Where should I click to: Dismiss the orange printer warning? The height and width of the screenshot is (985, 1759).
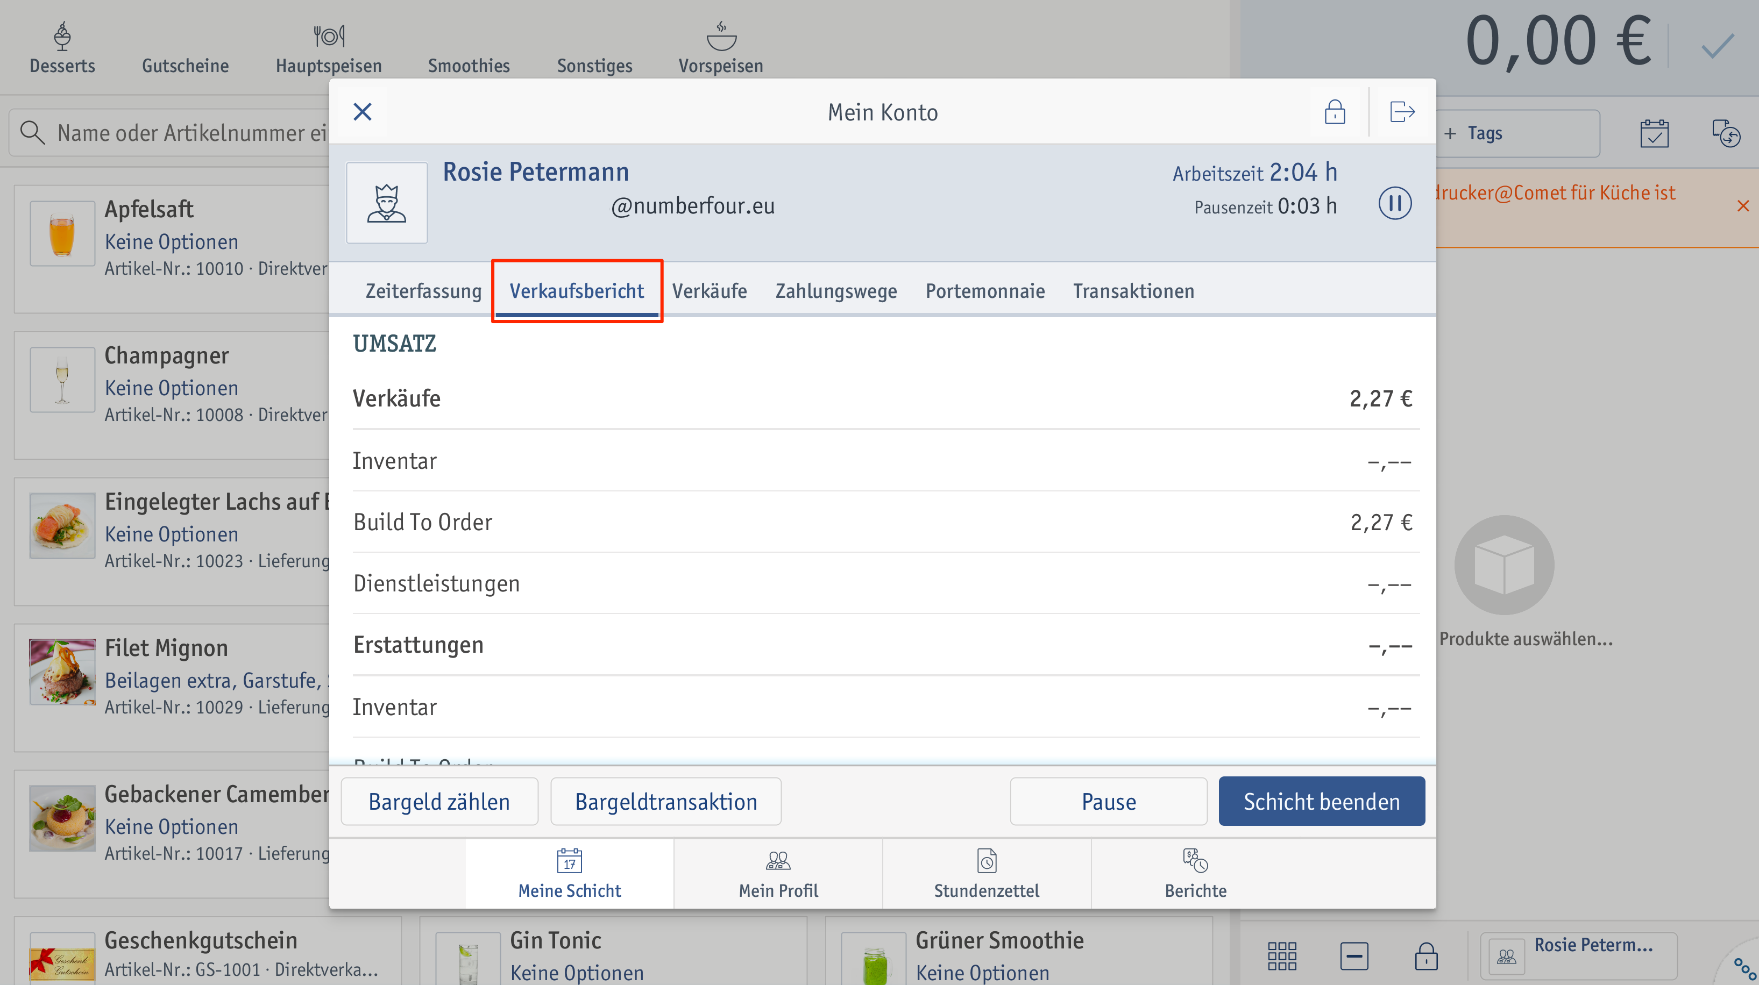pyautogui.click(x=1743, y=205)
